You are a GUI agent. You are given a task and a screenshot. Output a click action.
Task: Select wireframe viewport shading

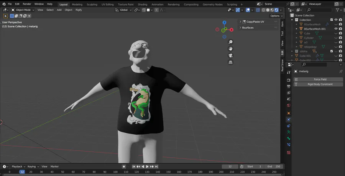tap(263, 10)
